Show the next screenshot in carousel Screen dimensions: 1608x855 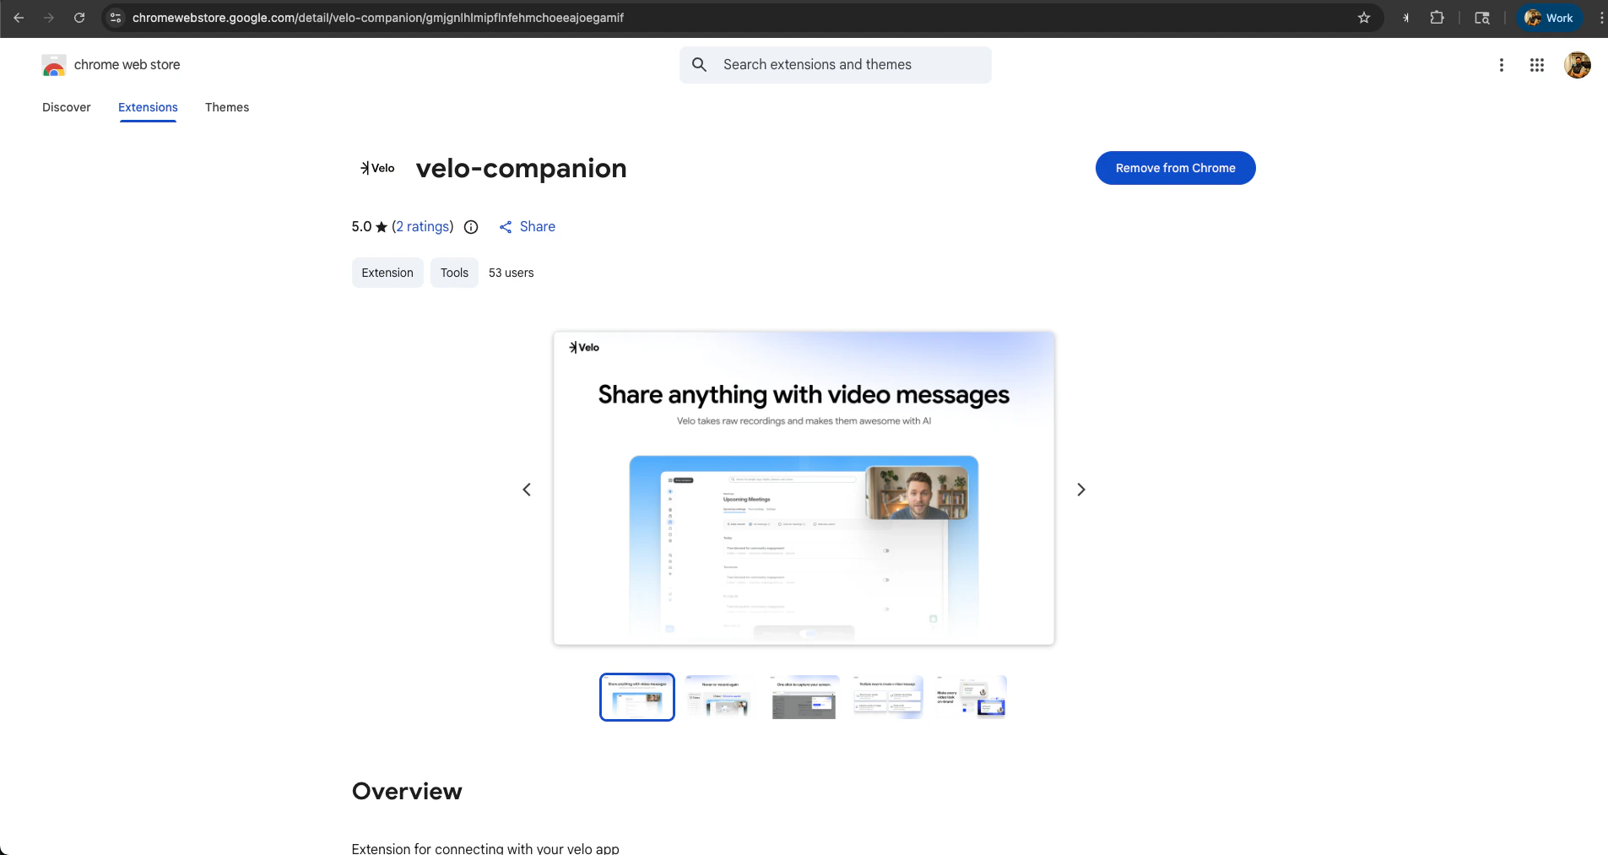coord(1081,490)
